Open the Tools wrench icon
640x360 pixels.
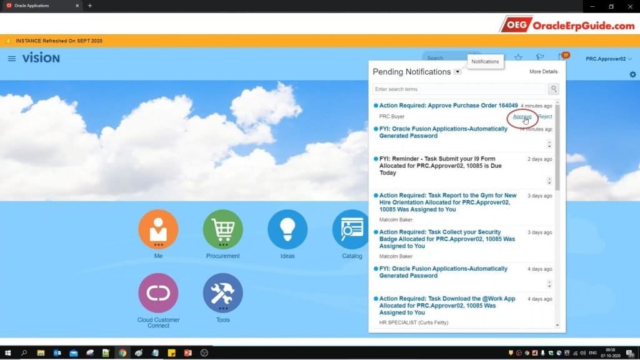pyautogui.click(x=222, y=293)
